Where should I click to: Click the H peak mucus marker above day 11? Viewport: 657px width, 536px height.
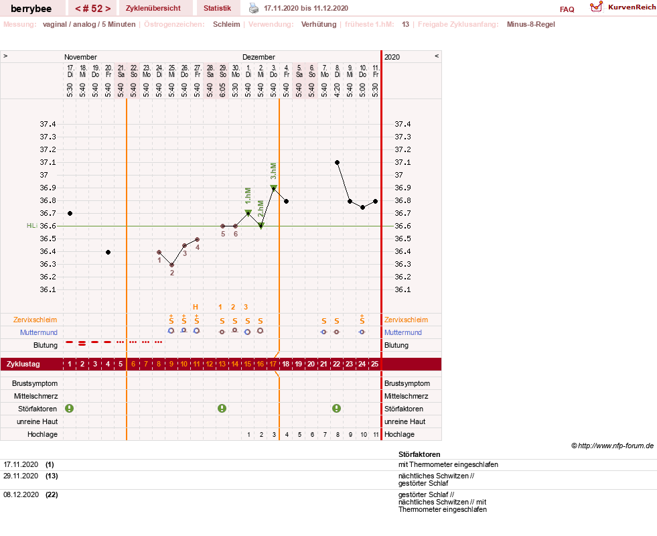(196, 307)
